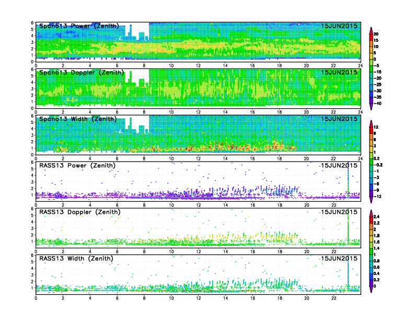Click the magenta top arrow of the bottom colorbar
This screenshot has height=320, width=414.
tap(371, 213)
